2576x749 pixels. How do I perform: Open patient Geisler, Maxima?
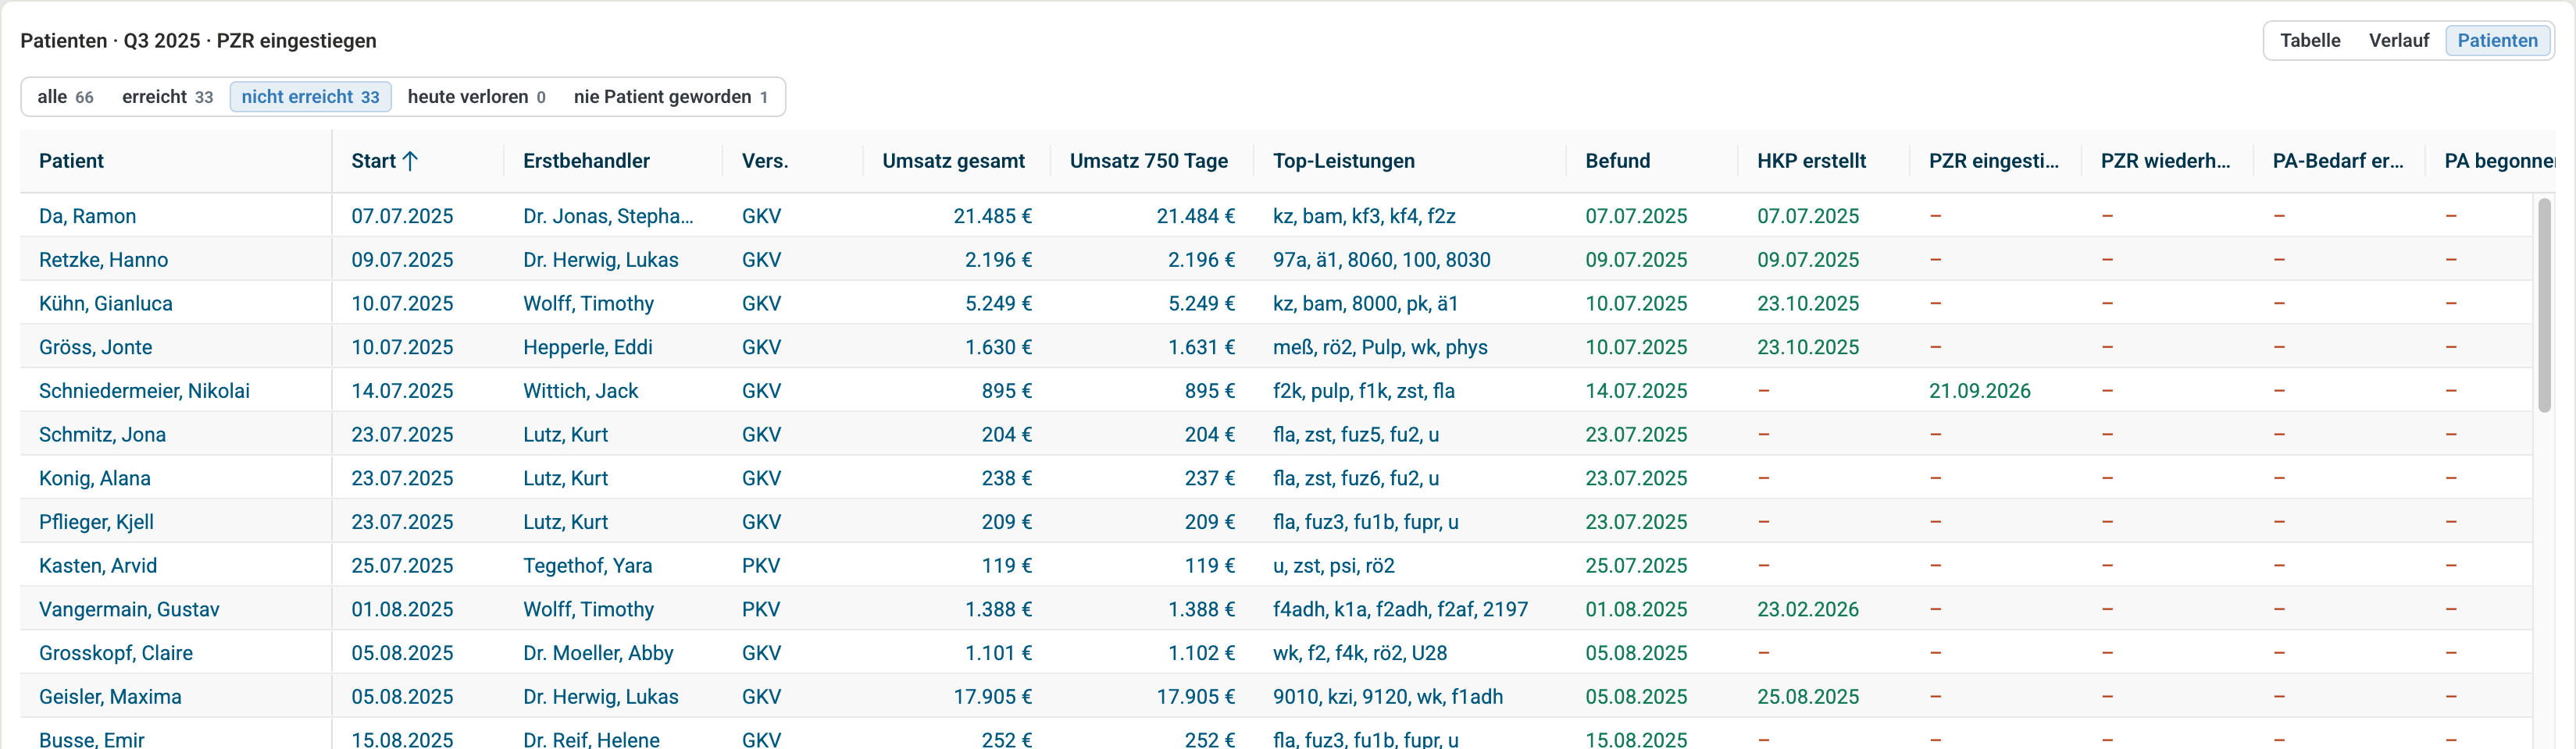[110, 696]
